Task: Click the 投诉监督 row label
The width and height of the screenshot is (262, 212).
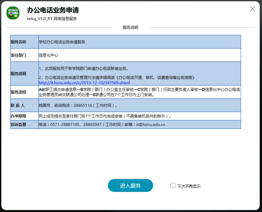Action: point(18,124)
